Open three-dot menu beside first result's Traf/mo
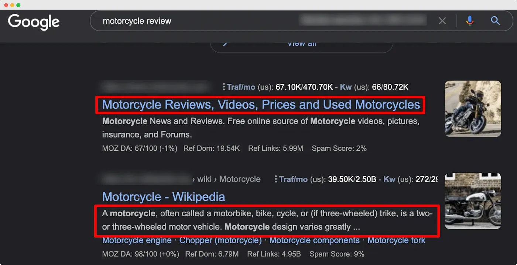Image resolution: width=517 pixels, height=265 pixels. [224, 87]
